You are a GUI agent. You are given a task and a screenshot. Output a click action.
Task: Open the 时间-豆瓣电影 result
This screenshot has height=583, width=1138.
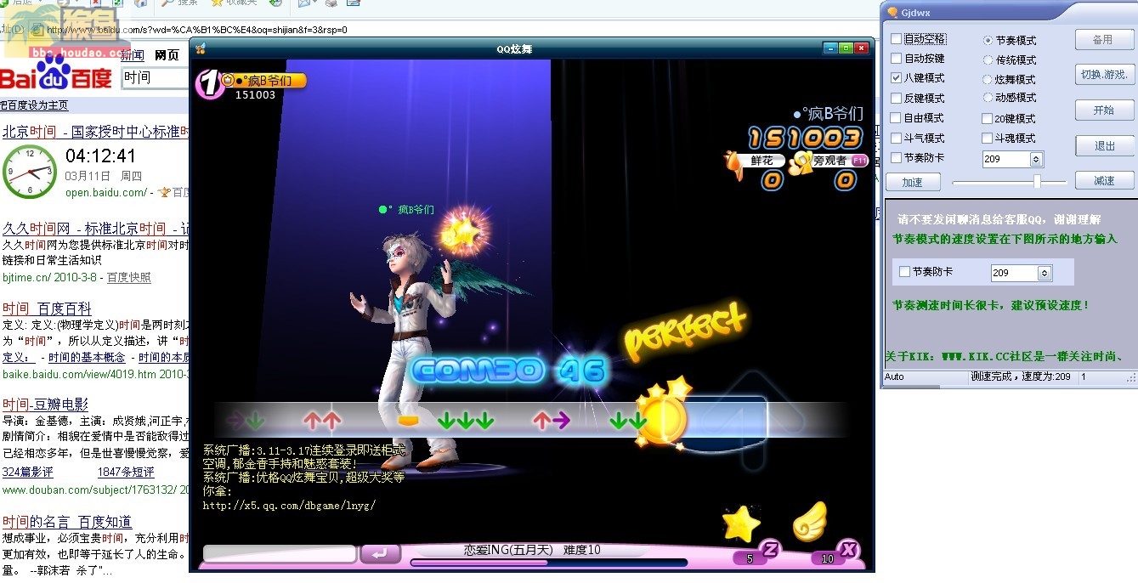[45, 405]
